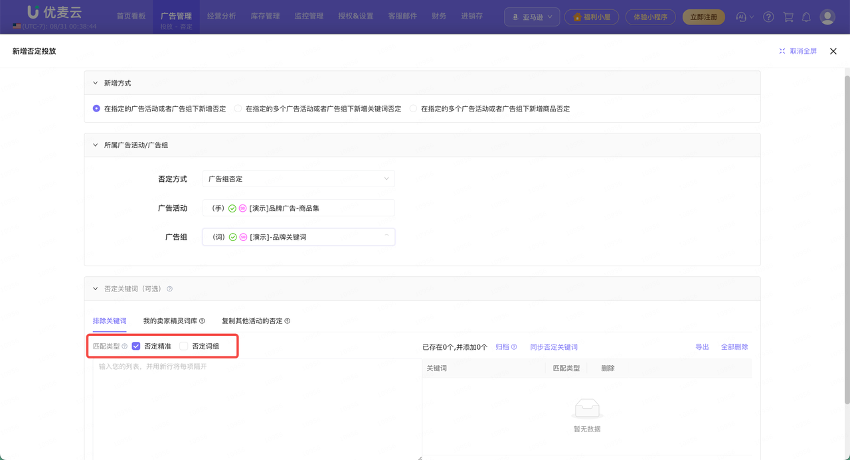Open the 广告组 selector
This screenshot has height=460, width=850.
click(299, 237)
